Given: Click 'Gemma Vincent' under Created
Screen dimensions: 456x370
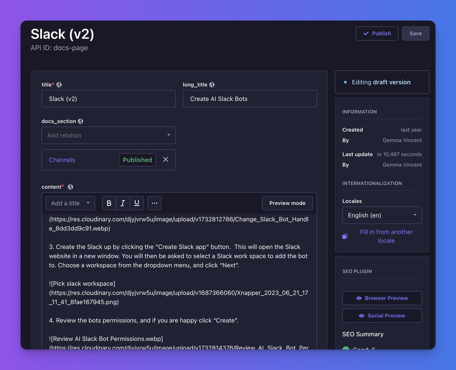Looking at the screenshot, I should click(x=402, y=140).
